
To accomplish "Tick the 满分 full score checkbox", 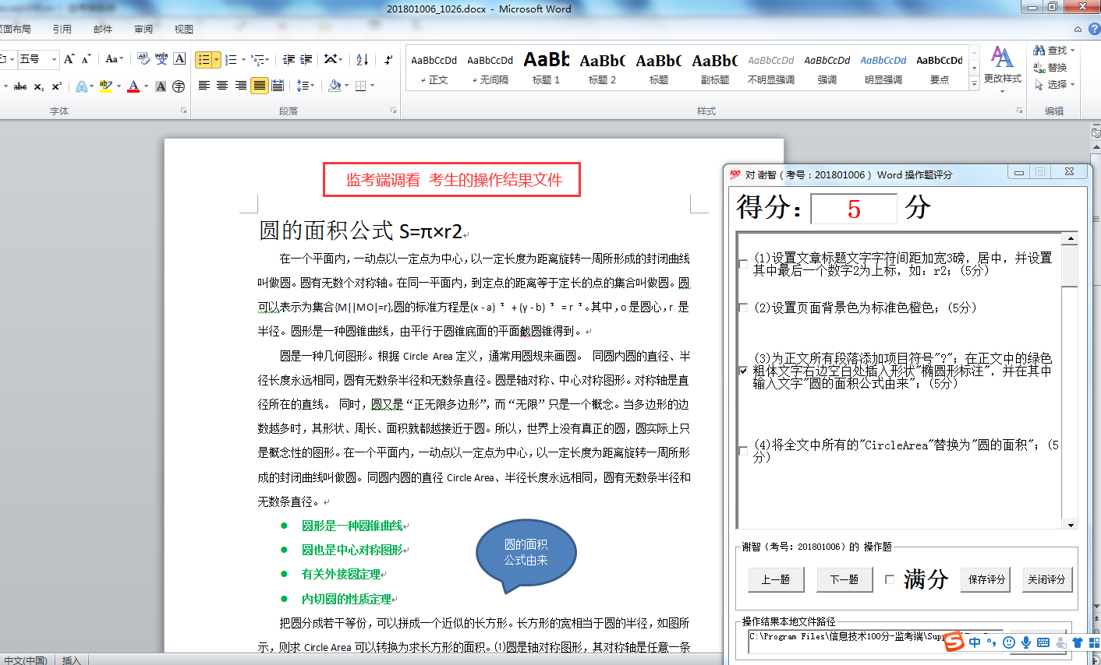I will [x=890, y=579].
